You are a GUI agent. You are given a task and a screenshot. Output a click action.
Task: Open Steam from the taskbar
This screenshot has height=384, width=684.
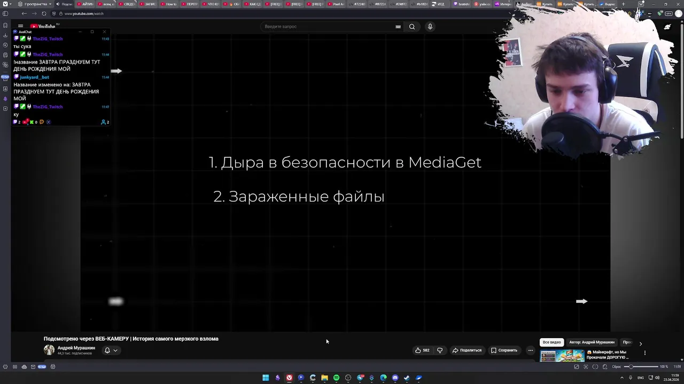coord(407,378)
